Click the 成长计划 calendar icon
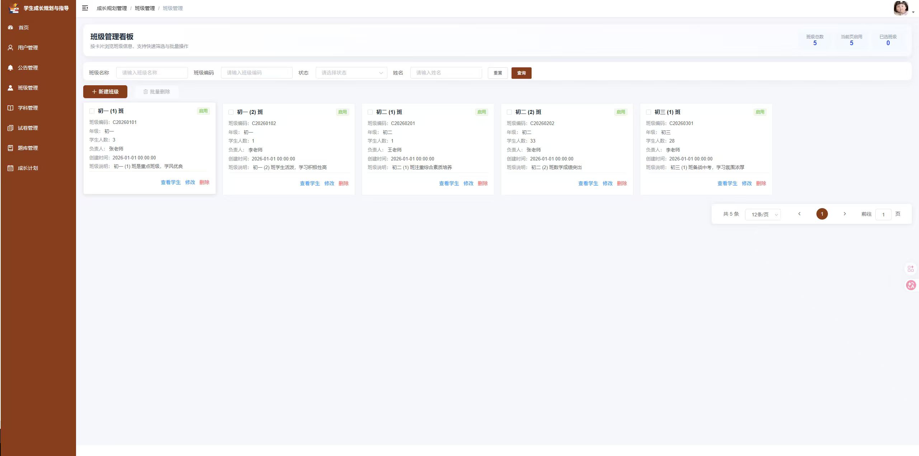This screenshot has height=456, width=919. click(x=10, y=168)
